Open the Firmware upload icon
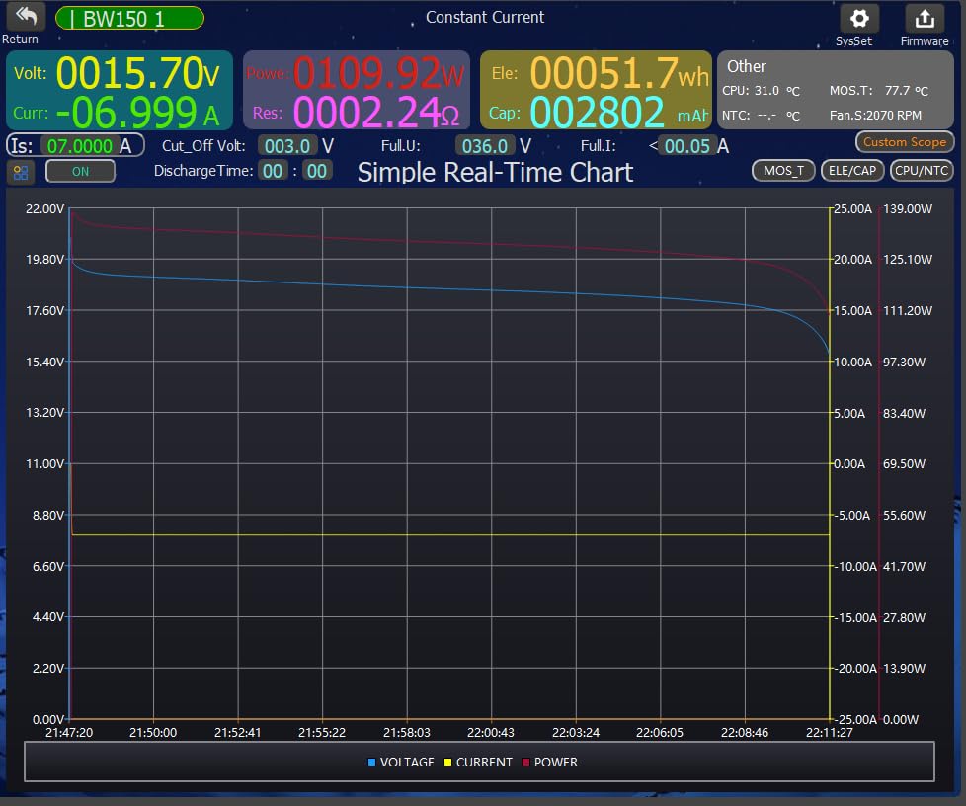 tap(924, 19)
